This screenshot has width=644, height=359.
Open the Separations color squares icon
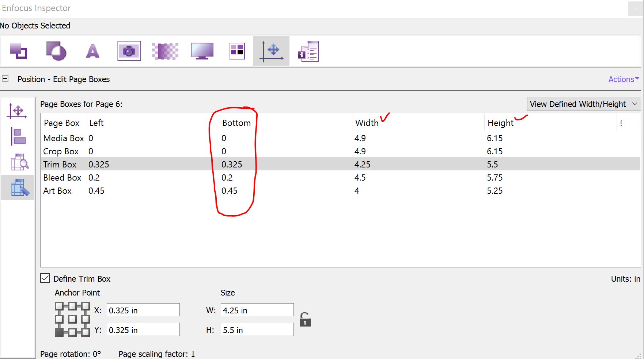coord(237,51)
